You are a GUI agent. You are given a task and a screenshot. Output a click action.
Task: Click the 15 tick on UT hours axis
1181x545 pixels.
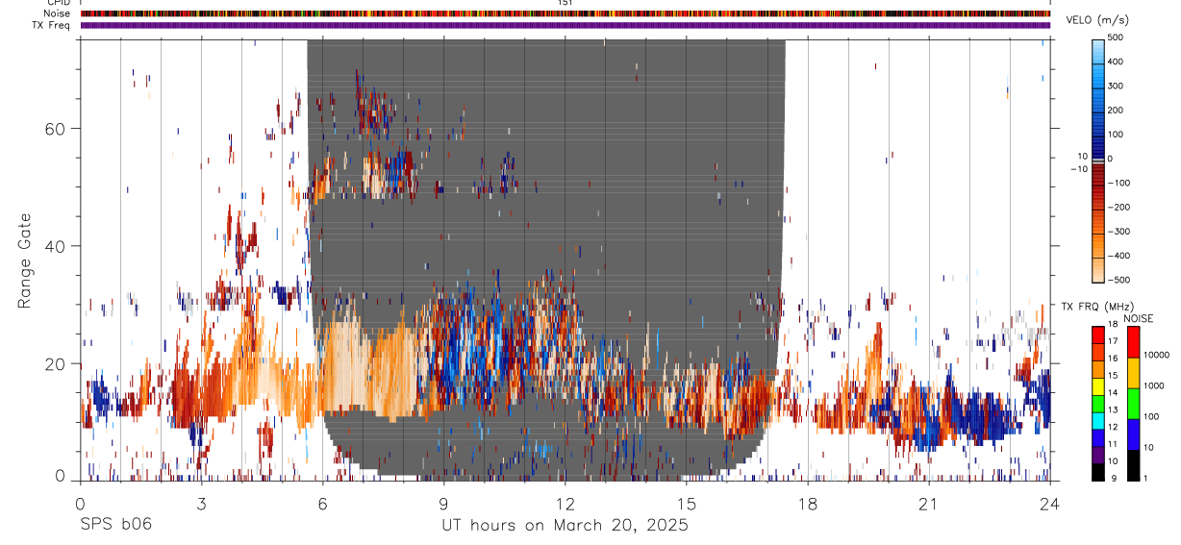(x=687, y=505)
